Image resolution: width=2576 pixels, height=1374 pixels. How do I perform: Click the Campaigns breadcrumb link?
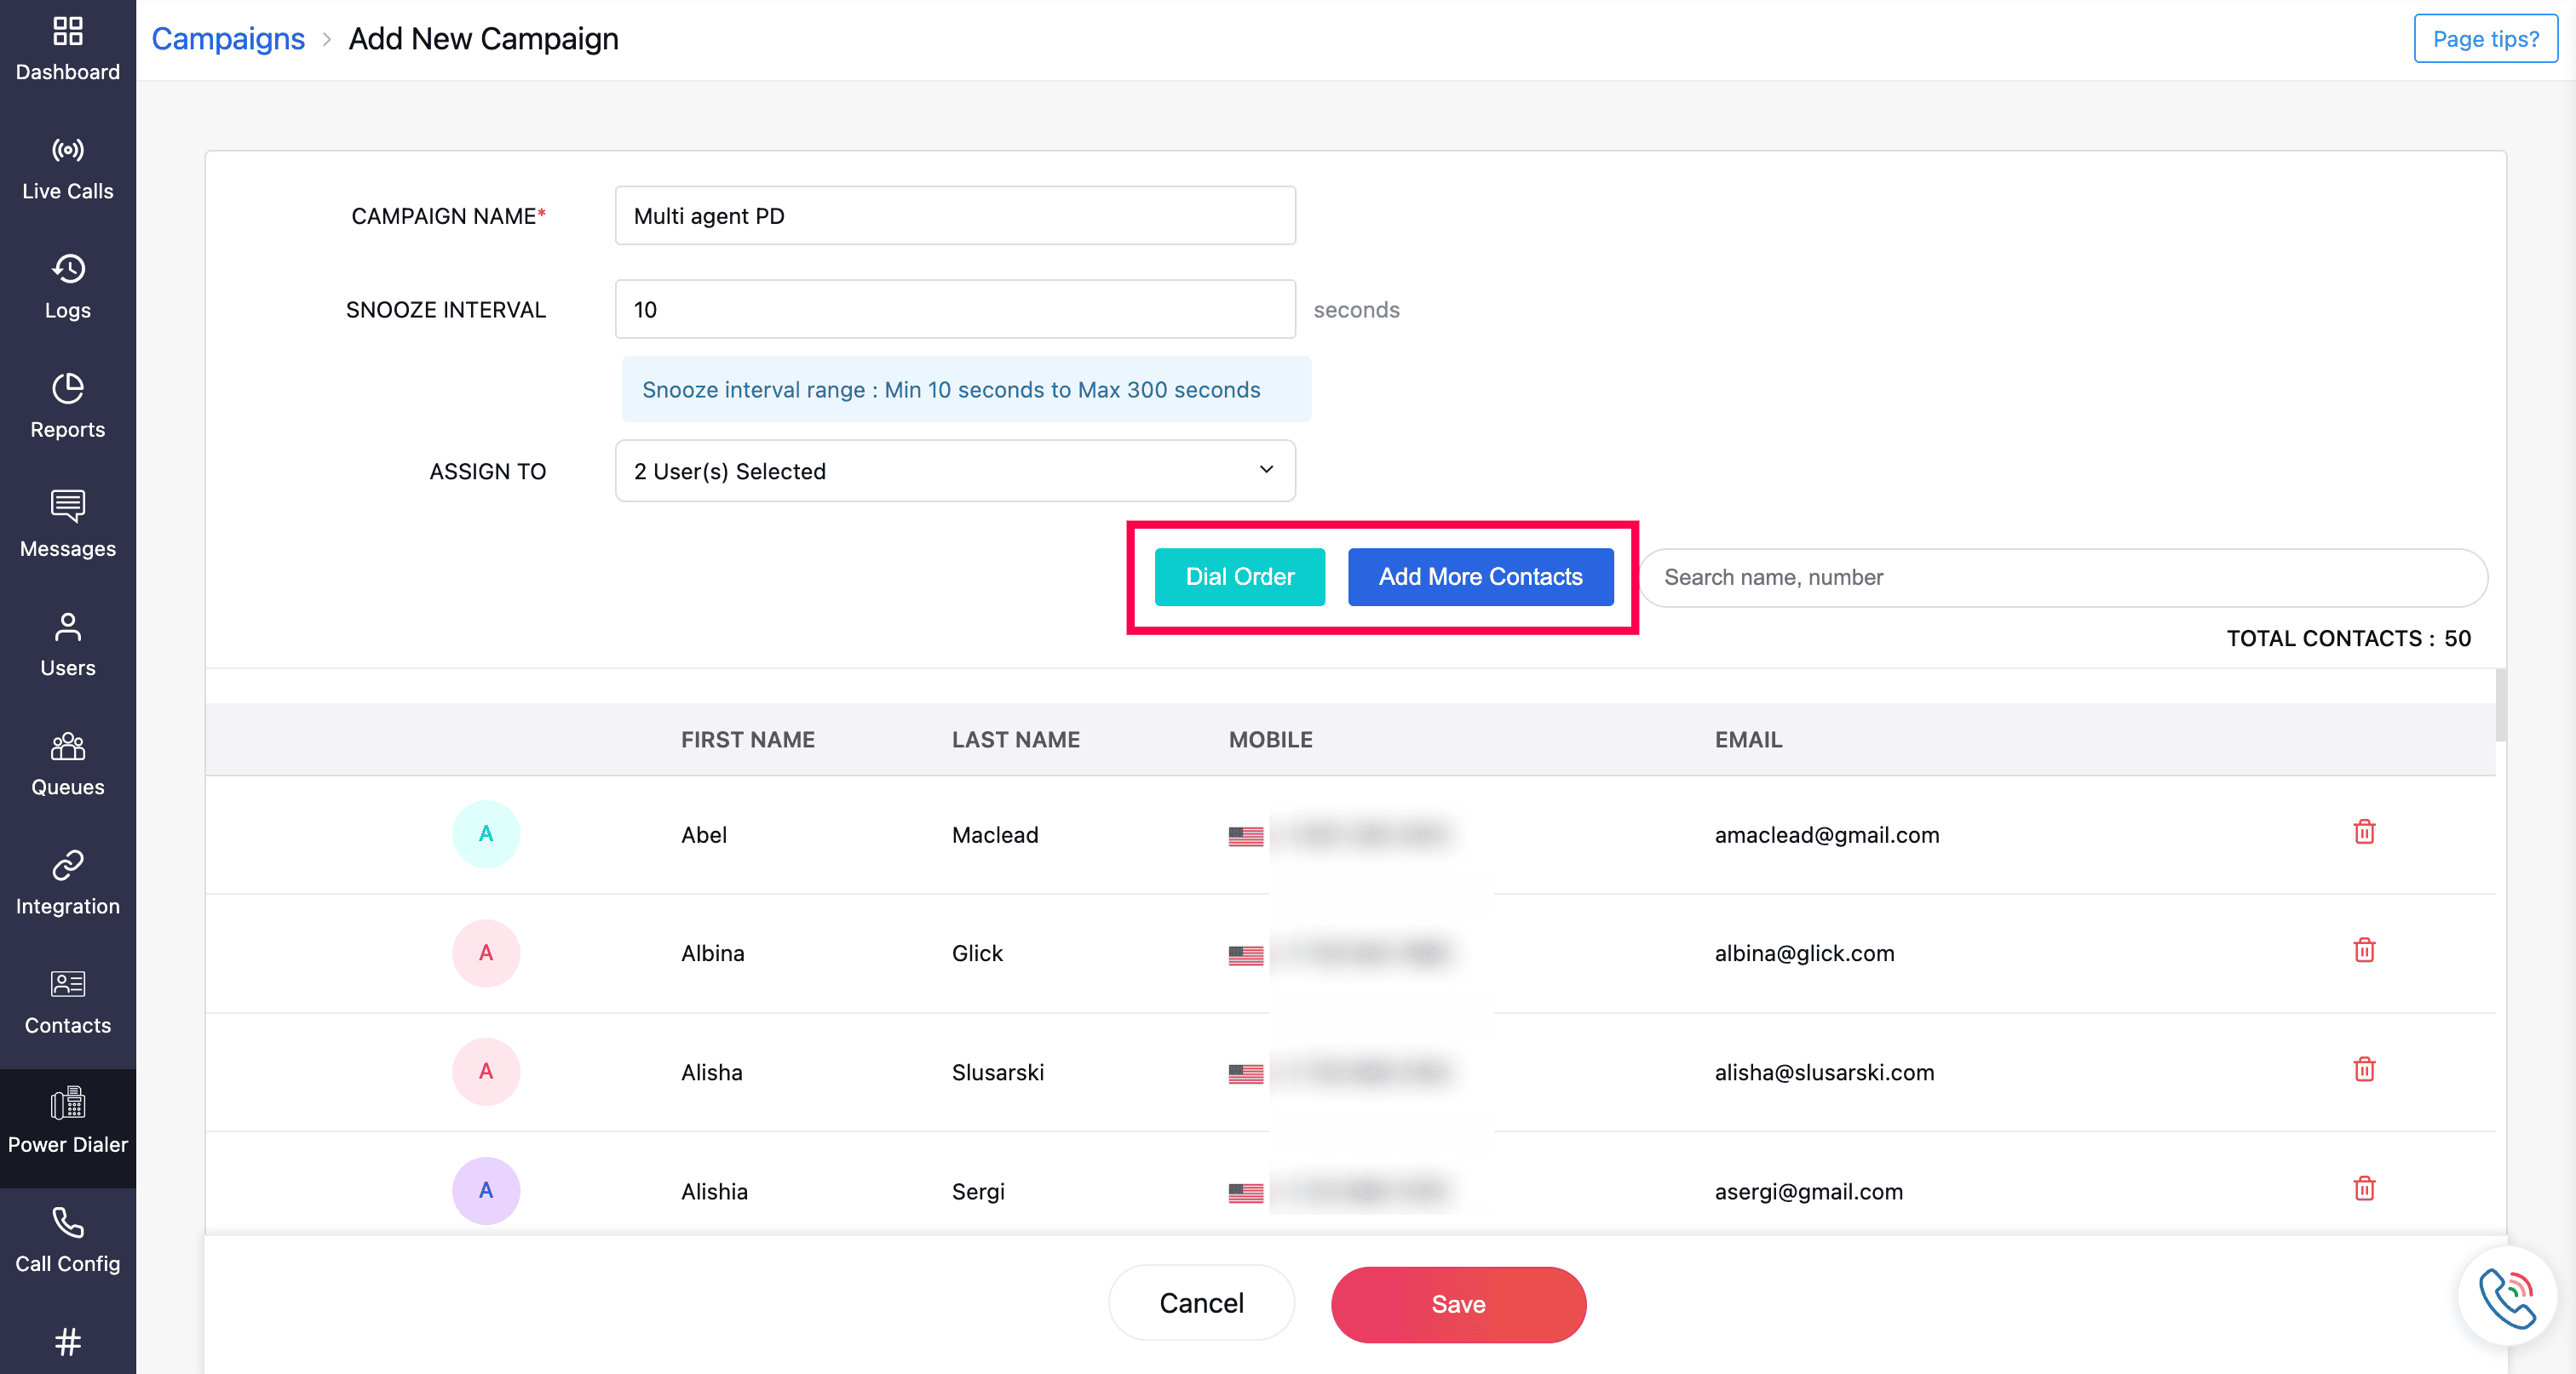pos(228,38)
